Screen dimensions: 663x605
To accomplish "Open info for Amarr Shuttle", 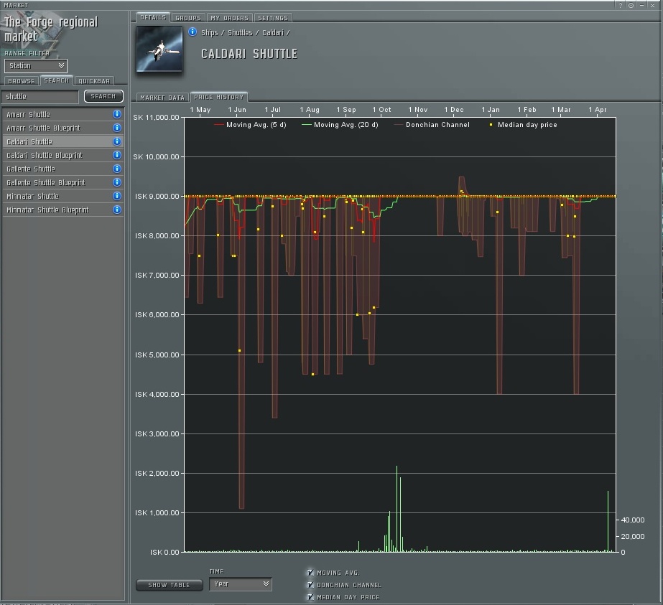I will click(x=117, y=114).
